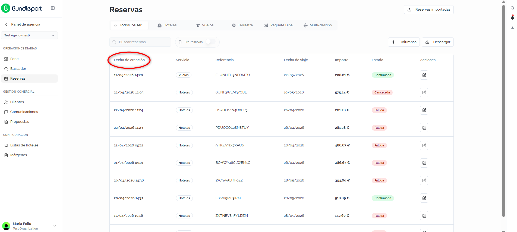Open the Columnas settings button
The image size is (517, 232).
tap(404, 42)
